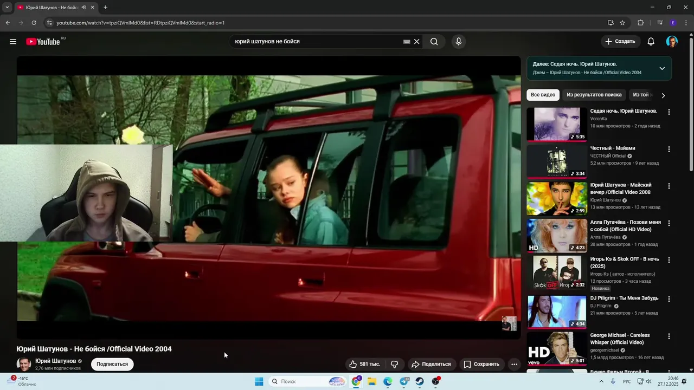Open the Chrome extensions menu
The image size is (694, 390).
641,23
